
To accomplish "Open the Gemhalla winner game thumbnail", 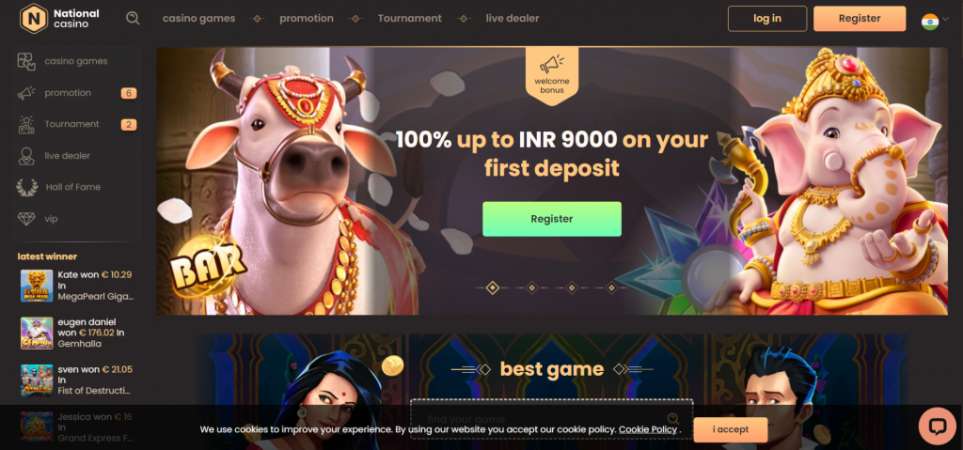I will point(37,334).
